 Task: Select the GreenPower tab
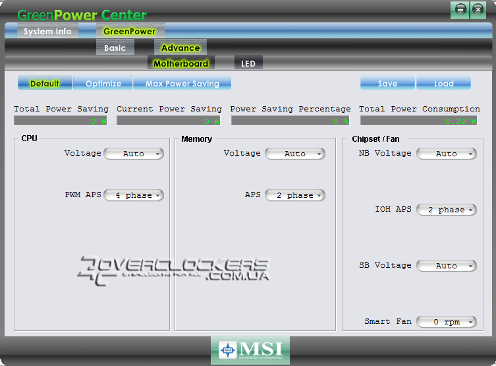pyautogui.click(x=130, y=32)
